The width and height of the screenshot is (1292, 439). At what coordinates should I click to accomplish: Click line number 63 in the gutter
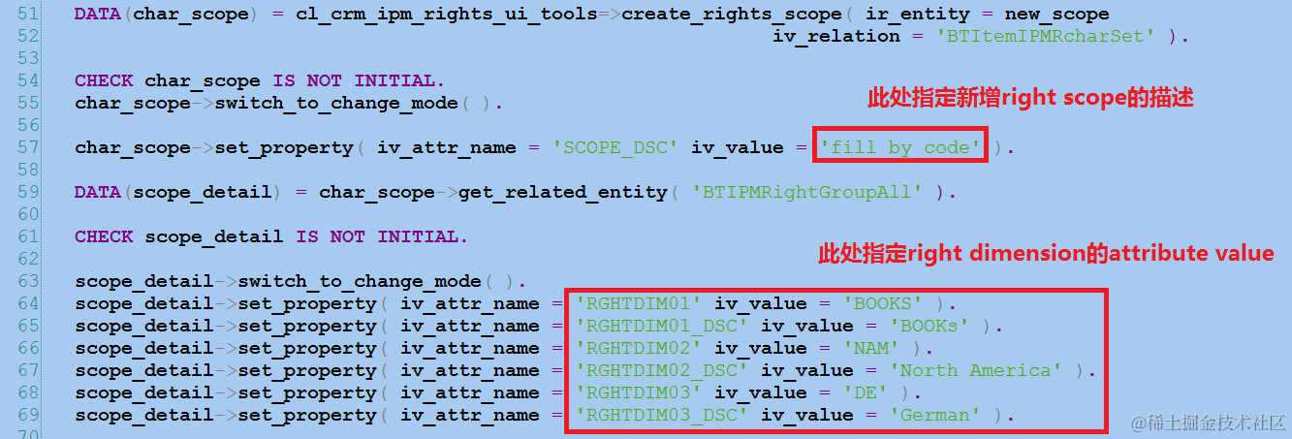click(x=29, y=281)
